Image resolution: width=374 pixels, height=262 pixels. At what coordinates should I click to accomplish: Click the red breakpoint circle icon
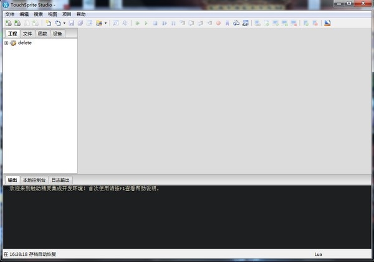pyautogui.click(x=218, y=23)
